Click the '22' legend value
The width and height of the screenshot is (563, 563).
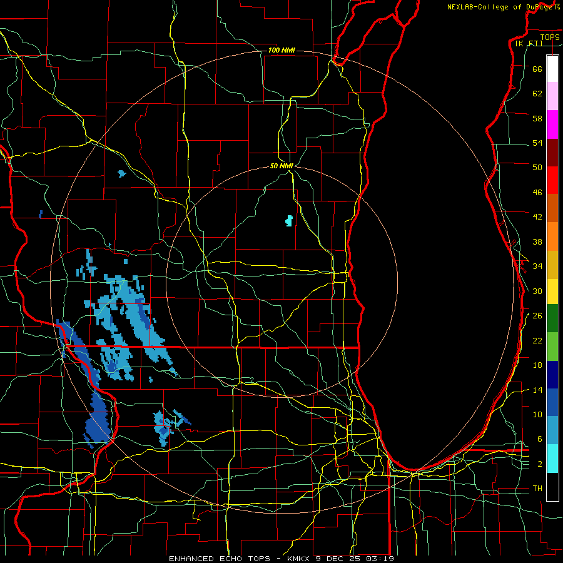pos(537,340)
